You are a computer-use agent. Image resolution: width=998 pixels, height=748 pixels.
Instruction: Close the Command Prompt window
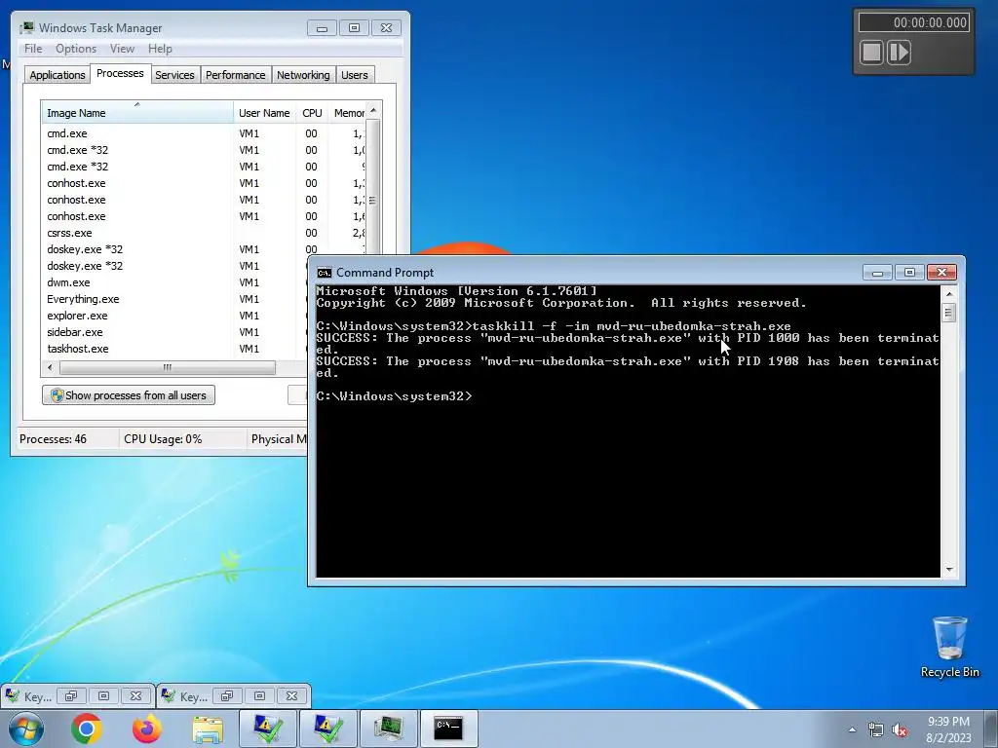click(942, 273)
